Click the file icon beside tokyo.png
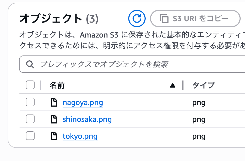The height and width of the screenshot is (161, 245). click(54, 136)
